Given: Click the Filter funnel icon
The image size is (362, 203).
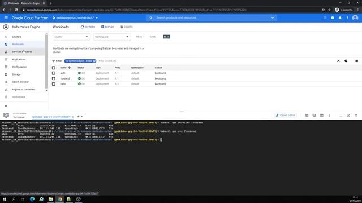Looking at the screenshot, I should [x=54, y=61].
